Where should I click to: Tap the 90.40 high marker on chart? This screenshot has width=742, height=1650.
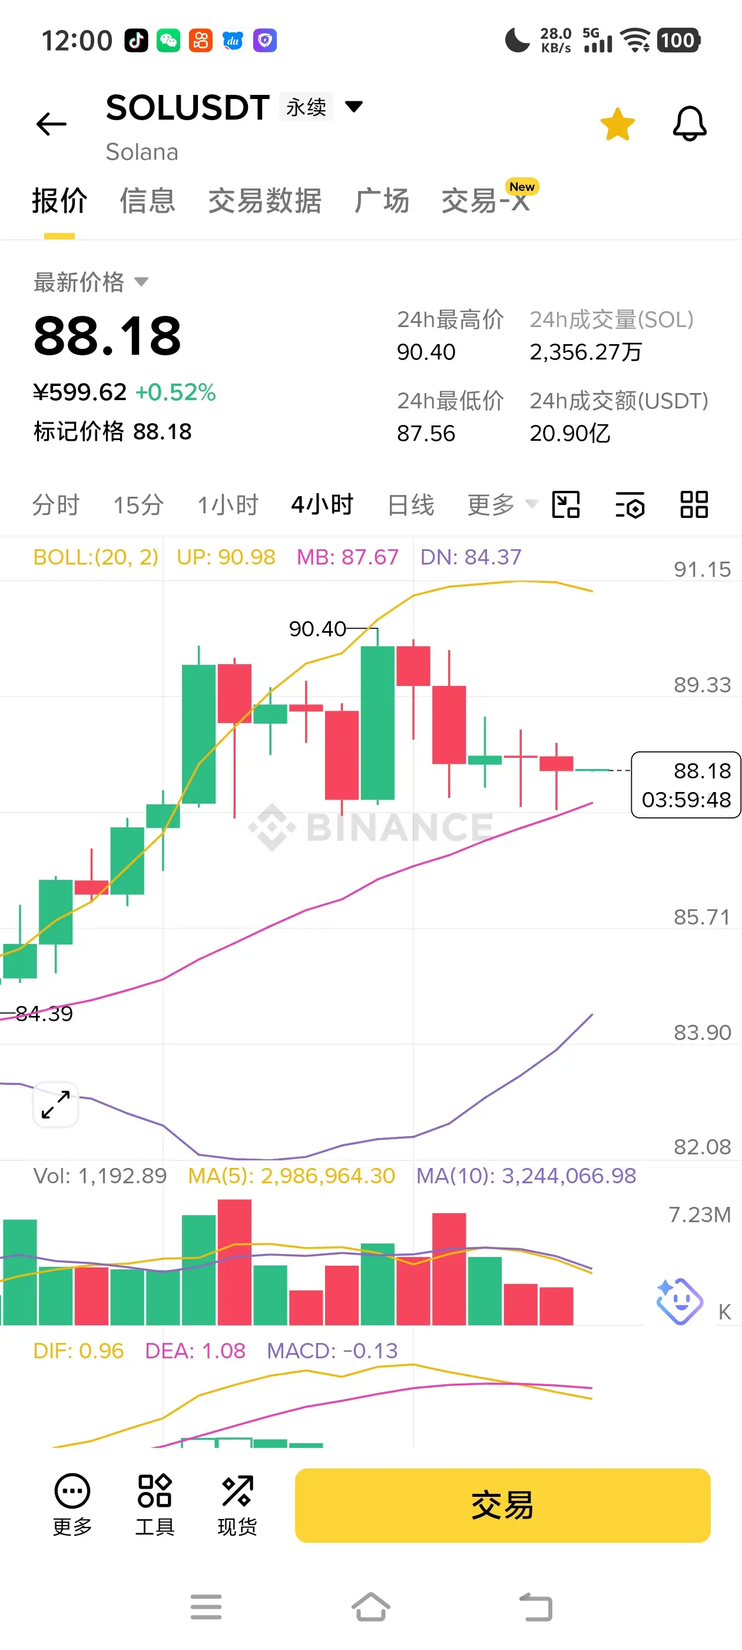(x=317, y=629)
